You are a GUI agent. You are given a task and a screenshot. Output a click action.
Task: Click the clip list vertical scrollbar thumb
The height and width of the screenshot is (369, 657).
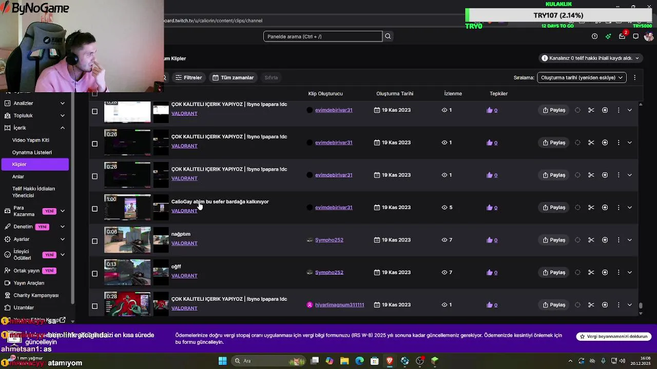pos(641,306)
